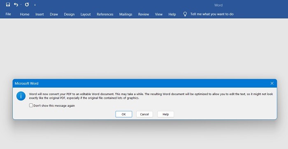Click the Redo/Repeat icon
288x149 pixels.
click(27, 5)
